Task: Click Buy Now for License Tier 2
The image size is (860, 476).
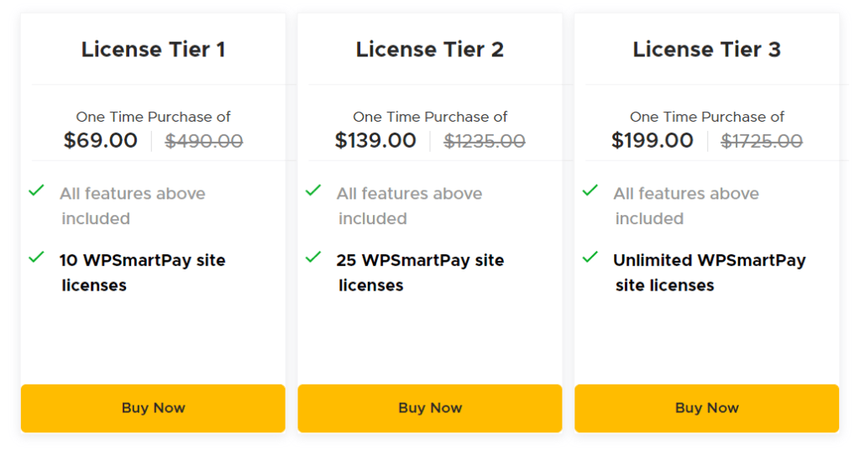Action: tap(430, 408)
